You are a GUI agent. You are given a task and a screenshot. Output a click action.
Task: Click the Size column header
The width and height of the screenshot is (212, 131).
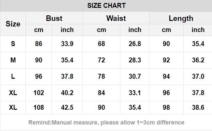[13, 24]
